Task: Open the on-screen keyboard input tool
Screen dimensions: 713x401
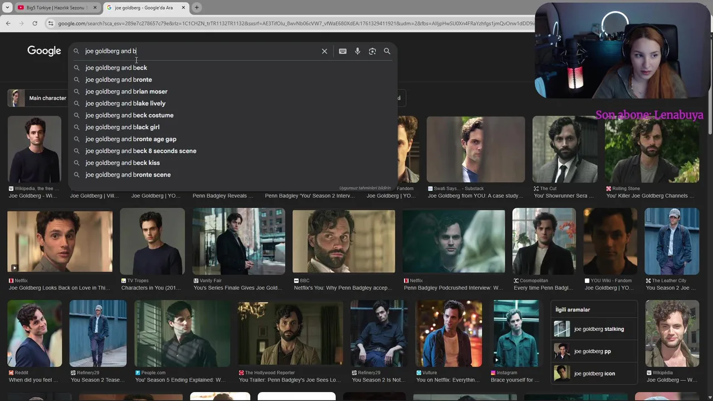Action: coord(343,51)
